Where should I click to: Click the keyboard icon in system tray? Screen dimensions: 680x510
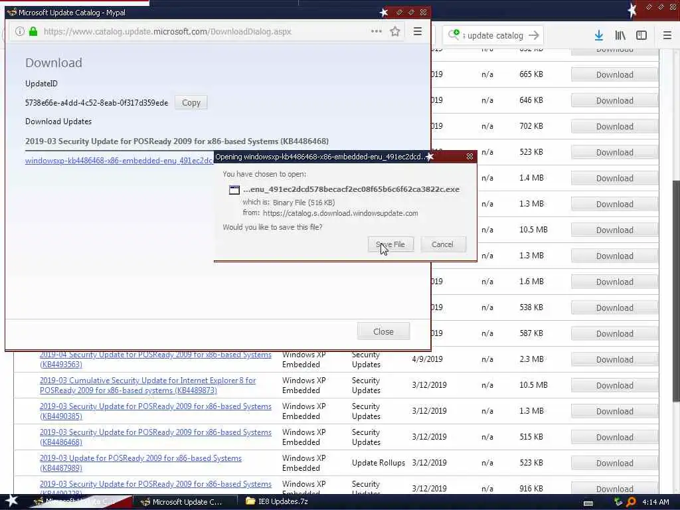[588, 503]
